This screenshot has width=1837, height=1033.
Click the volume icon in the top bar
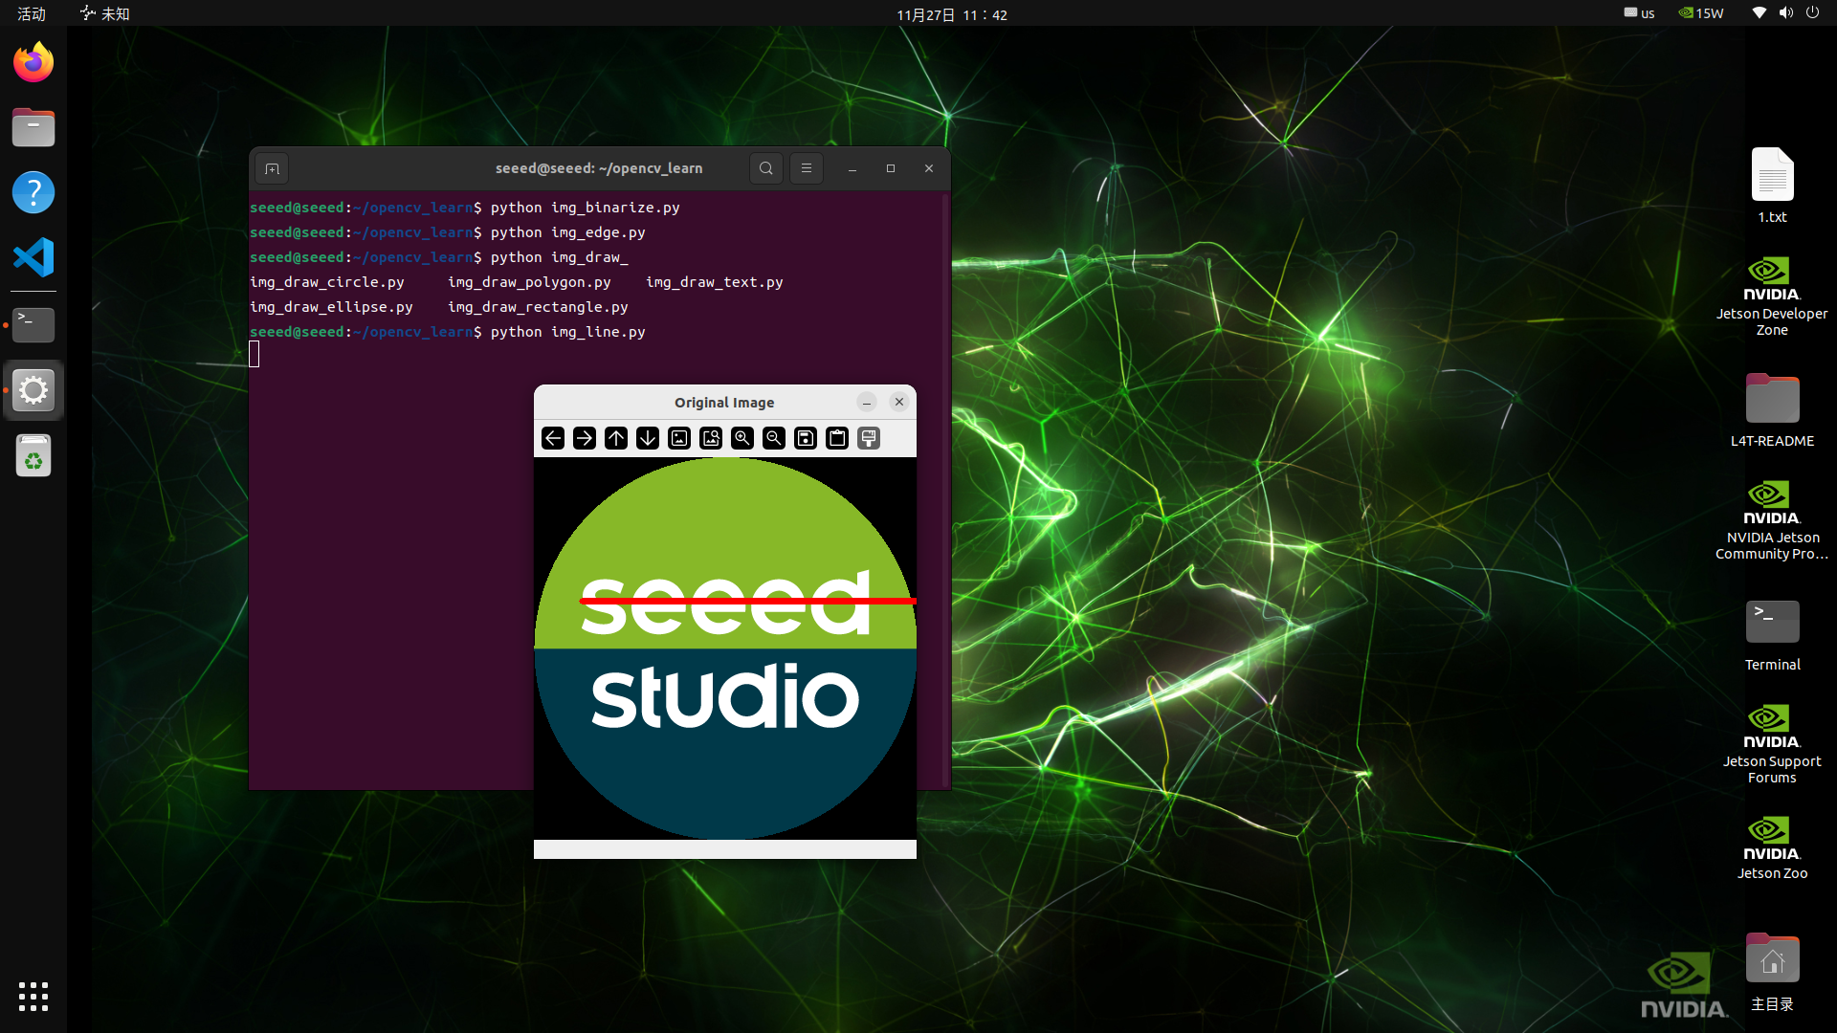coord(1785,12)
